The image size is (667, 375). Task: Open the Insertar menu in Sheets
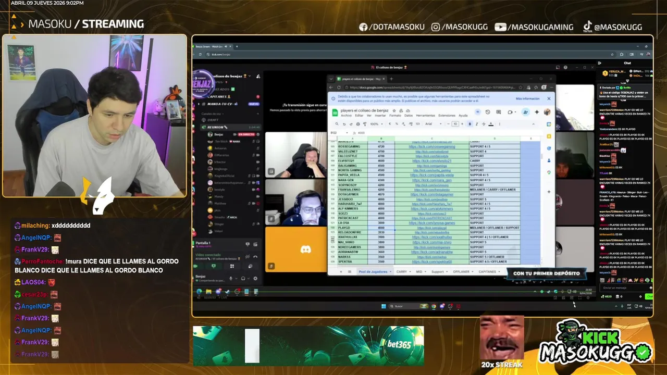coord(380,116)
